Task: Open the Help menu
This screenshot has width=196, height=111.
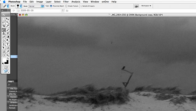Action: point(114,2)
